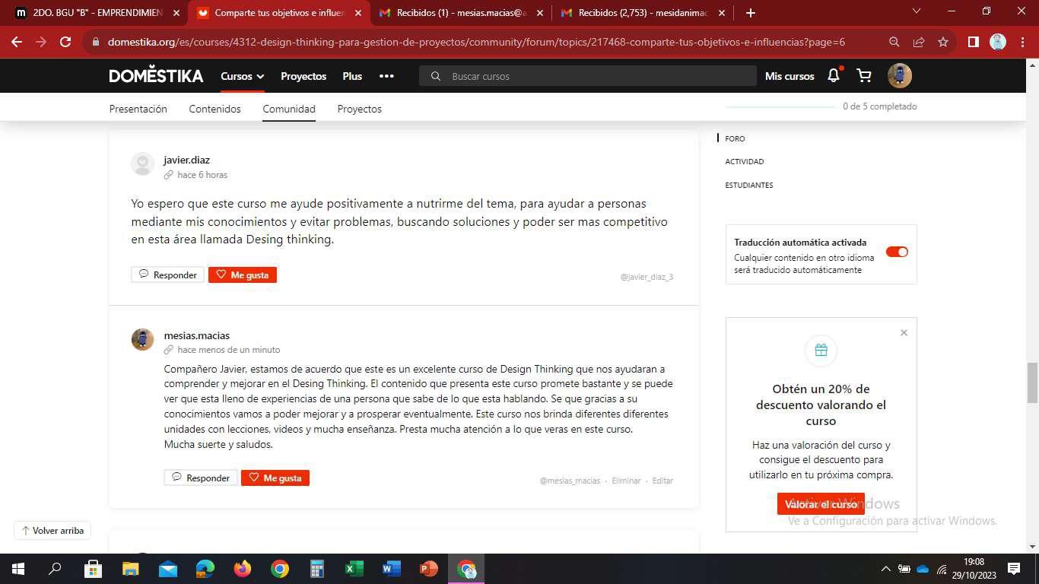Expand the Cursos dropdown menu
This screenshot has width=1039, height=584.
(x=242, y=76)
